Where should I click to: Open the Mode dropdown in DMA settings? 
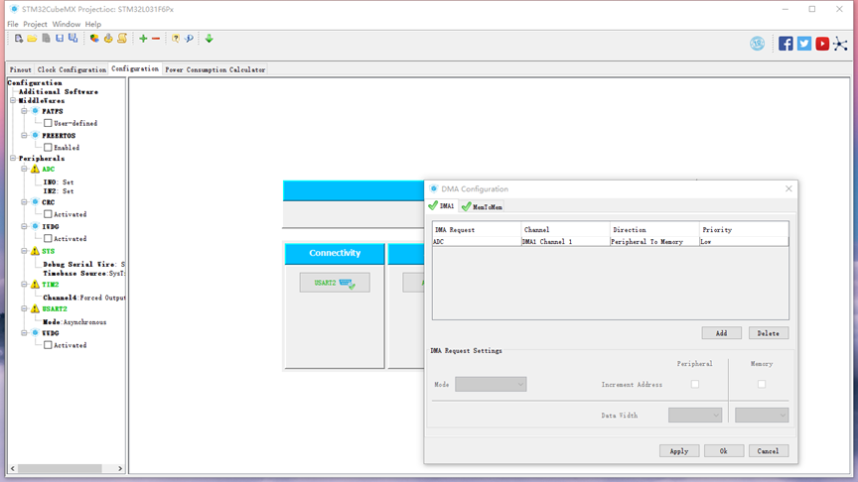pos(491,384)
